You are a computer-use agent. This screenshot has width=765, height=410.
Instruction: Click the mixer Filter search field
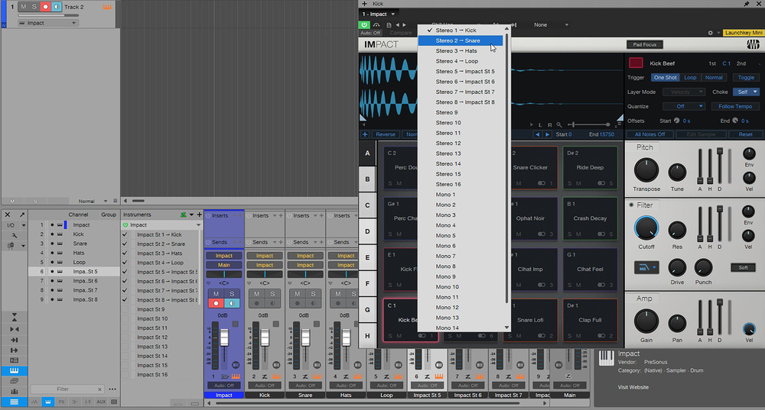(63, 389)
